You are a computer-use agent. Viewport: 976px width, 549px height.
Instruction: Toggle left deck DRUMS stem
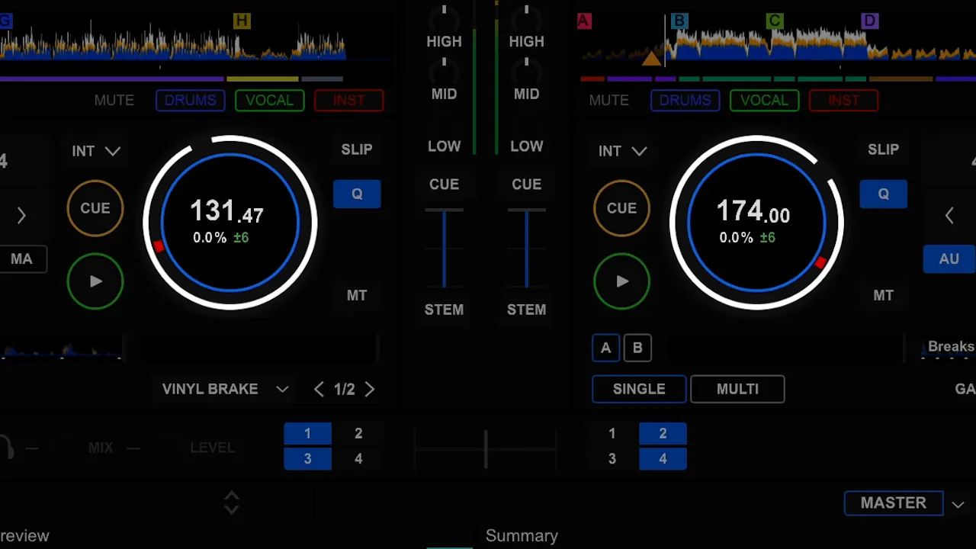pyautogui.click(x=191, y=100)
